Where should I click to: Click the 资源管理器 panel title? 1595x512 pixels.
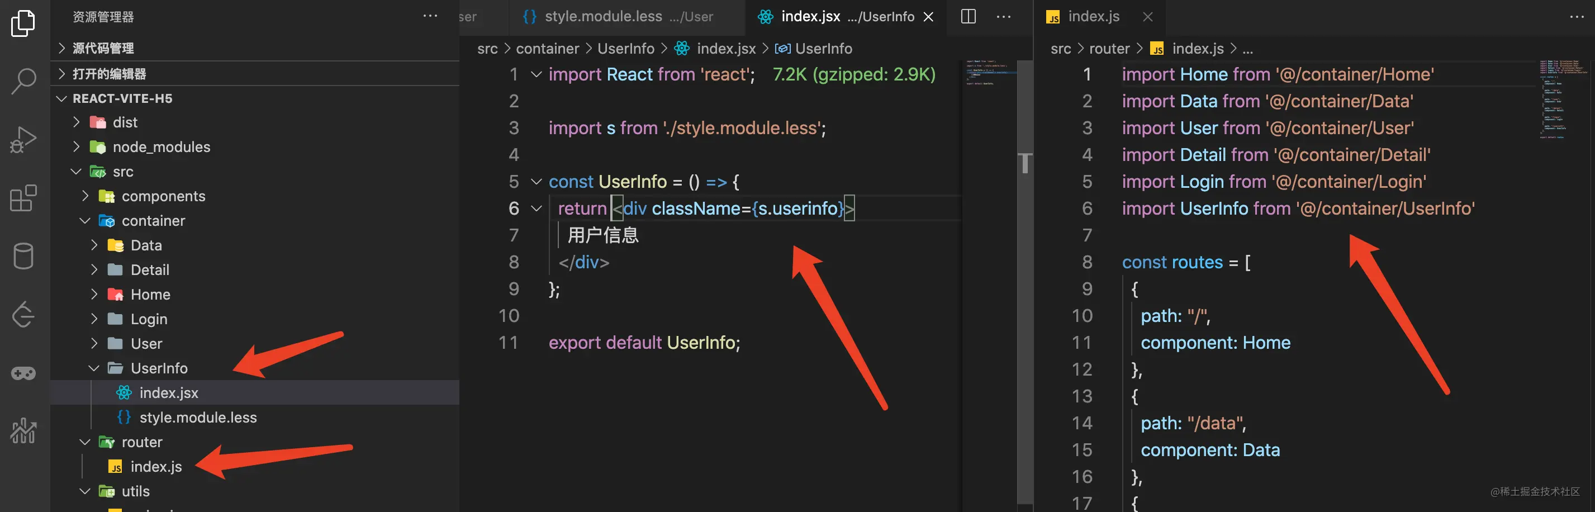click(103, 17)
